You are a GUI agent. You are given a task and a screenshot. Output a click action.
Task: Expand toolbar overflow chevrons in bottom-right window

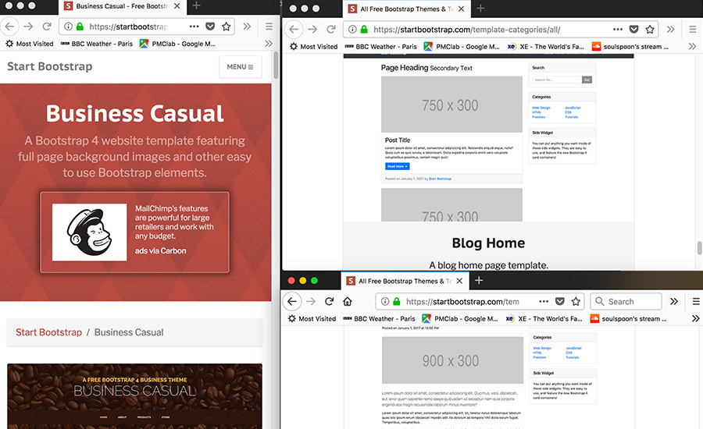coord(674,301)
